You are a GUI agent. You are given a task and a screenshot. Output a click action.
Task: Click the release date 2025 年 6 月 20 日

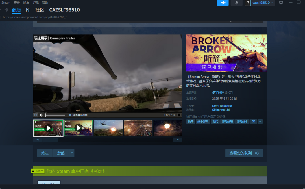[x=225, y=99]
